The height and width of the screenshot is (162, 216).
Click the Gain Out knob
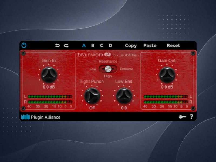tap(167, 75)
